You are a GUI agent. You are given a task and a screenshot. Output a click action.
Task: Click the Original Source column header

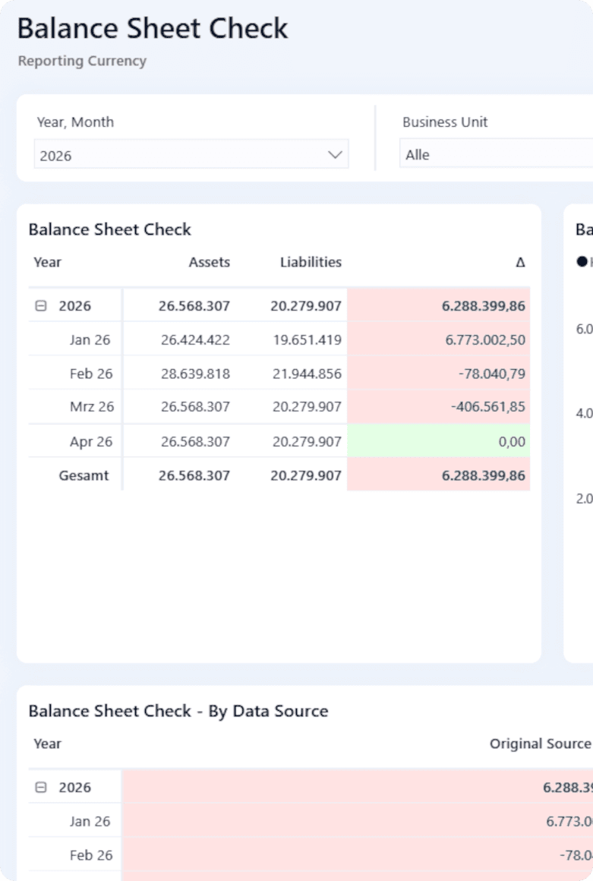(540, 744)
